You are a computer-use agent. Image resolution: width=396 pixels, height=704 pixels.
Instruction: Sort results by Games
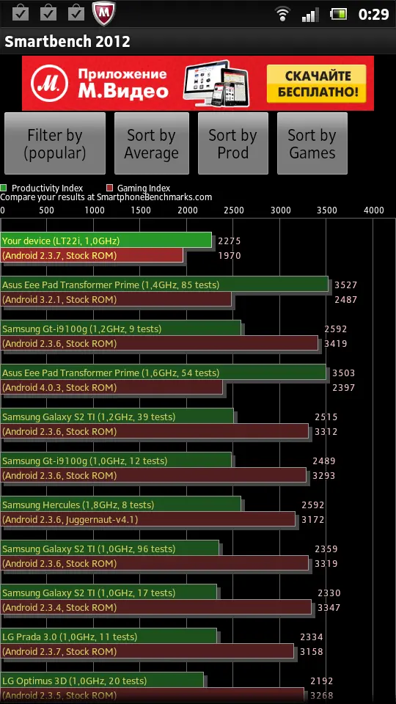[x=312, y=143]
